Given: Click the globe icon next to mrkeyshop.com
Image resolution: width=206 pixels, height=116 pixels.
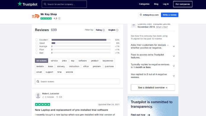Looking at the screenshot, I should (x=141, y=15).
